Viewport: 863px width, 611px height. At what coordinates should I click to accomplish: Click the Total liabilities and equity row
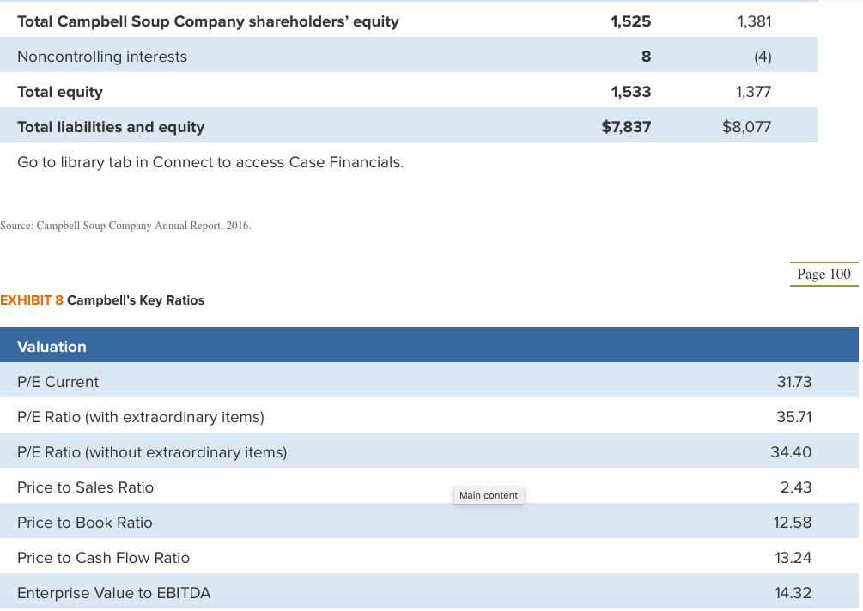110,125
